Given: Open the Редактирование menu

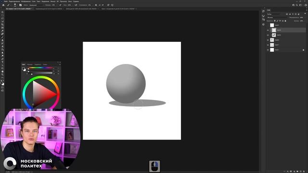Looking at the screenshot, I should pos(14,1).
